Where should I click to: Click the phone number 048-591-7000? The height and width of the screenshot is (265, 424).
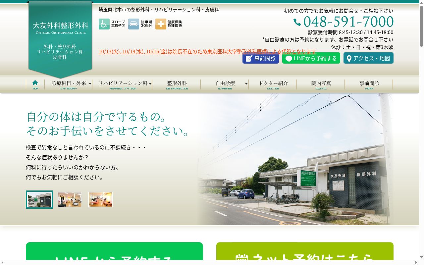point(348,22)
